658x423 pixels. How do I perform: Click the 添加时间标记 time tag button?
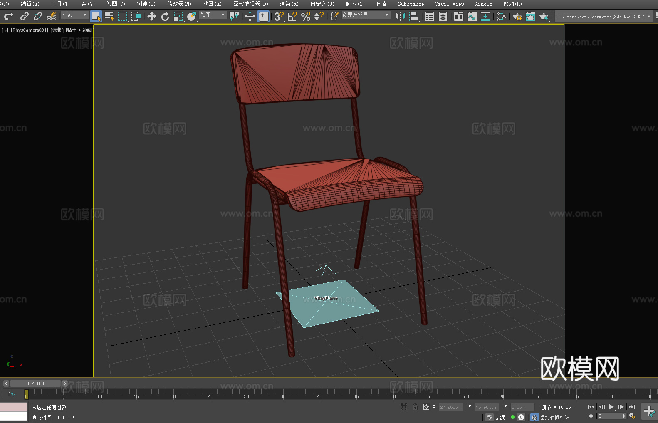(x=554, y=417)
